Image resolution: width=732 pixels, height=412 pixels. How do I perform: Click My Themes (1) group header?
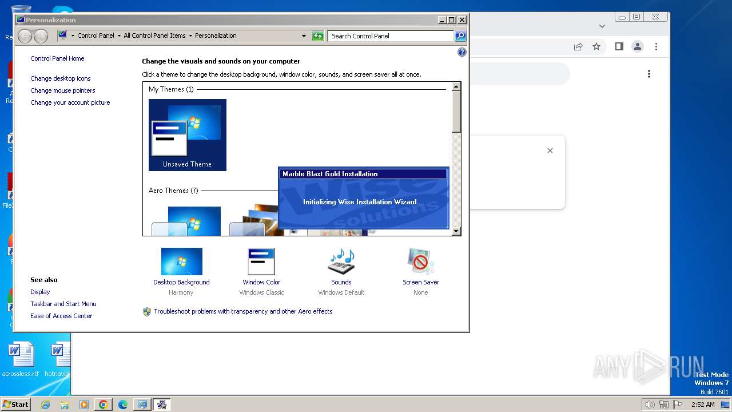pos(171,89)
